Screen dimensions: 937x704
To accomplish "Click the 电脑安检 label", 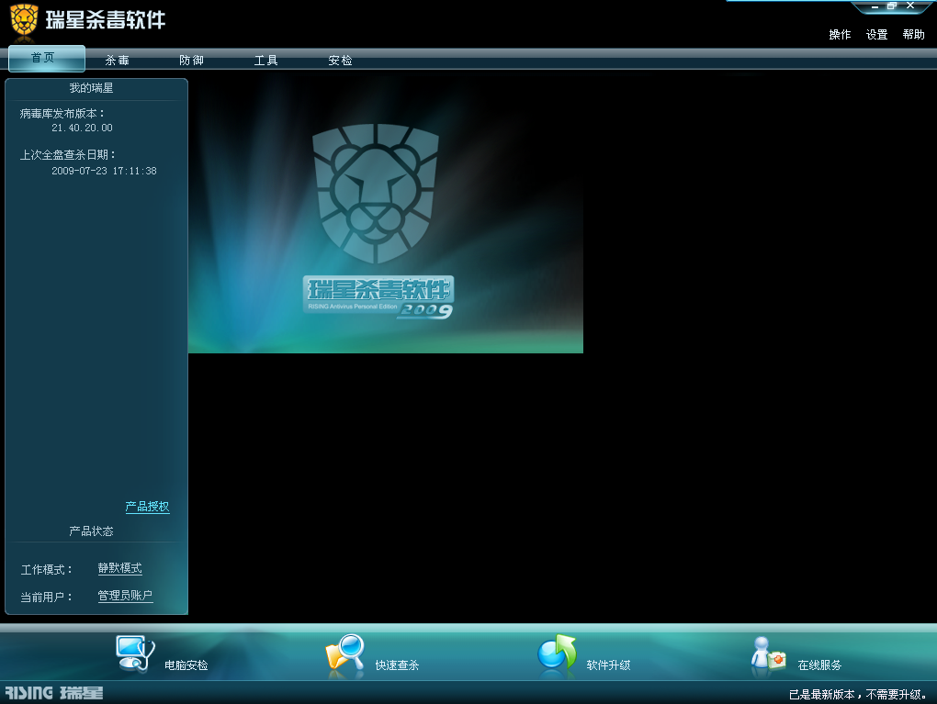I will point(186,665).
